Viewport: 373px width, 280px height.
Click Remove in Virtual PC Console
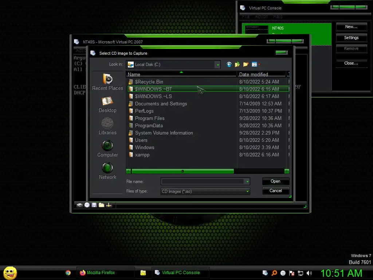(352, 48)
